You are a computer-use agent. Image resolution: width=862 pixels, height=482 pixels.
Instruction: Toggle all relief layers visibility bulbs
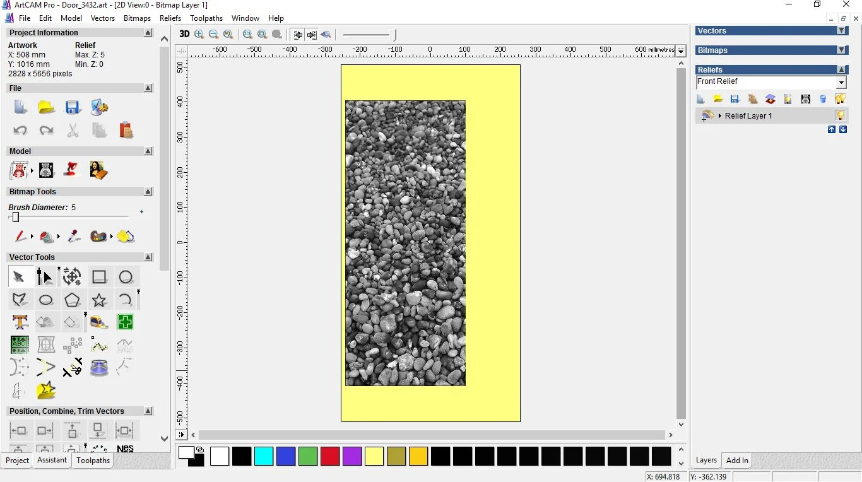(840, 99)
